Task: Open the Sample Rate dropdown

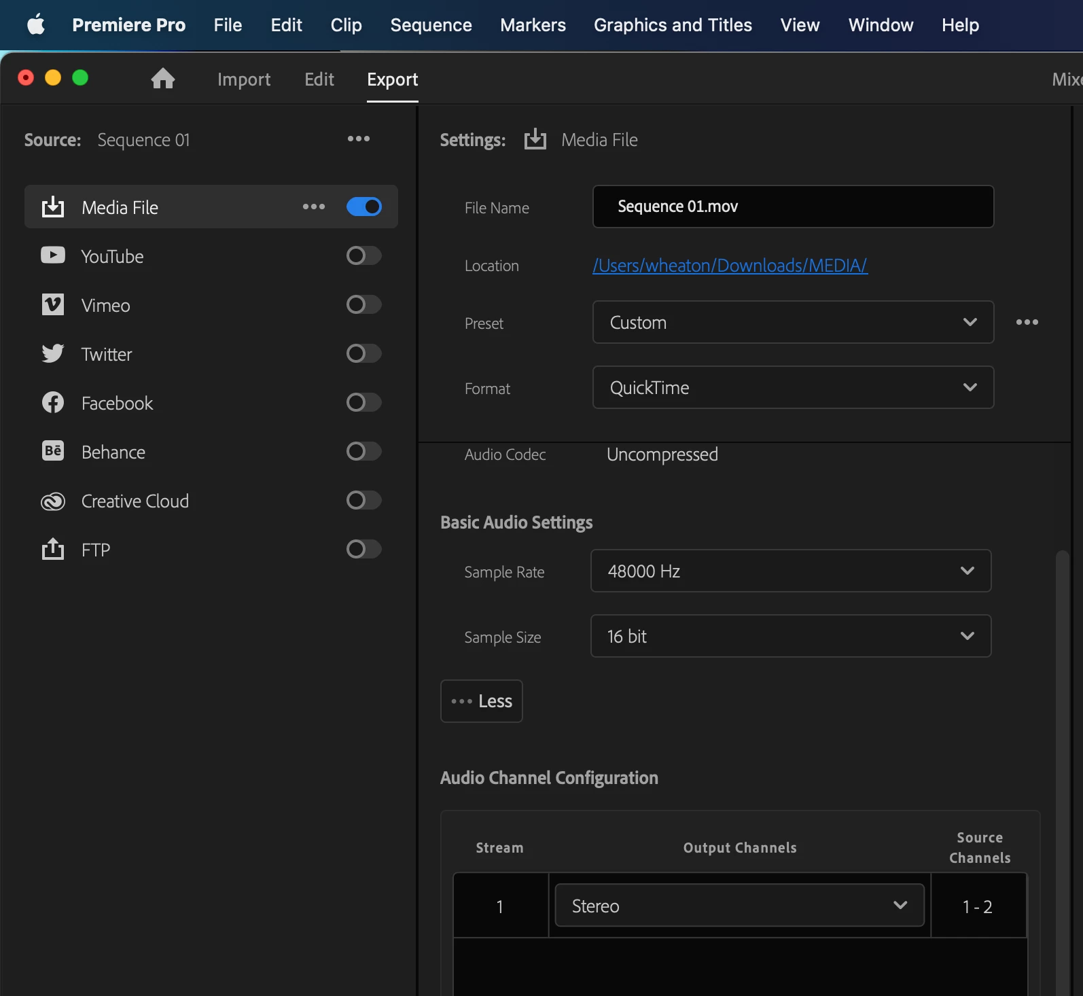Action: point(791,571)
